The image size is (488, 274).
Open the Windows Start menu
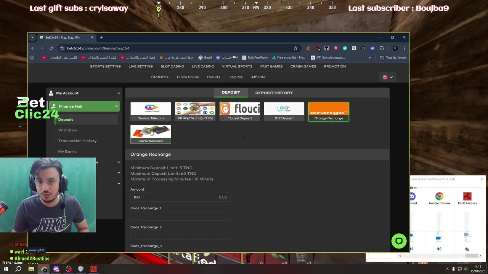[6, 269]
